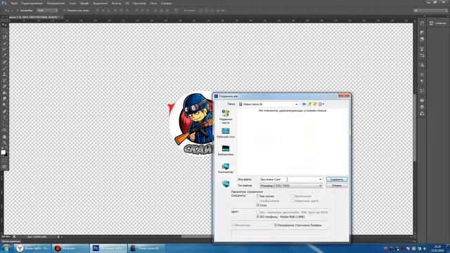
Task: Switch to Bandicam in taskbar
Action: pyautogui.click(x=70, y=248)
